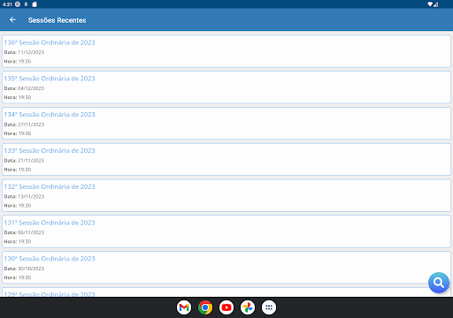This screenshot has width=453, height=318.
Task: Launch Chrome from the dock
Action: pos(205,307)
